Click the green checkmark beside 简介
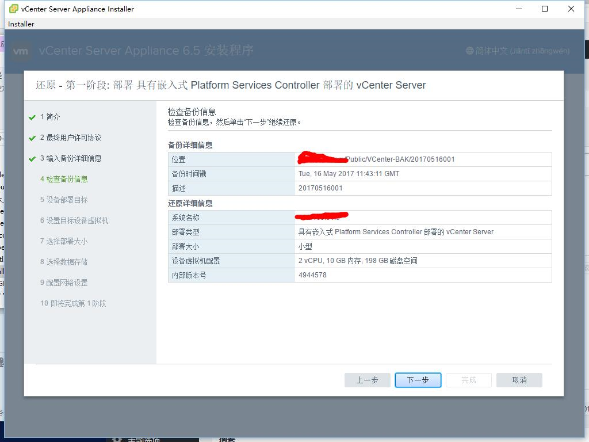 [32, 117]
